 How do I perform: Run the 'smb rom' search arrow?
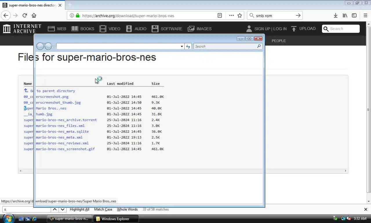(298, 16)
